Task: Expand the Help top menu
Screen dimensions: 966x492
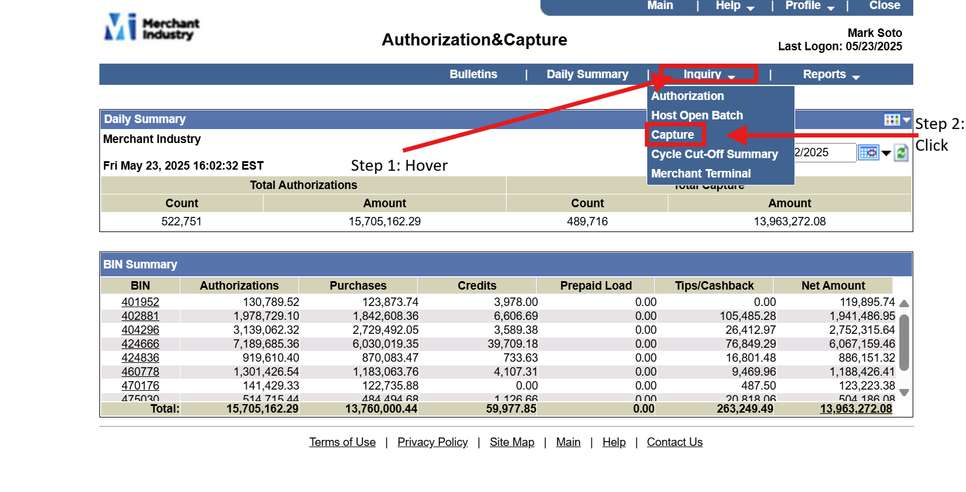Action: point(734,5)
